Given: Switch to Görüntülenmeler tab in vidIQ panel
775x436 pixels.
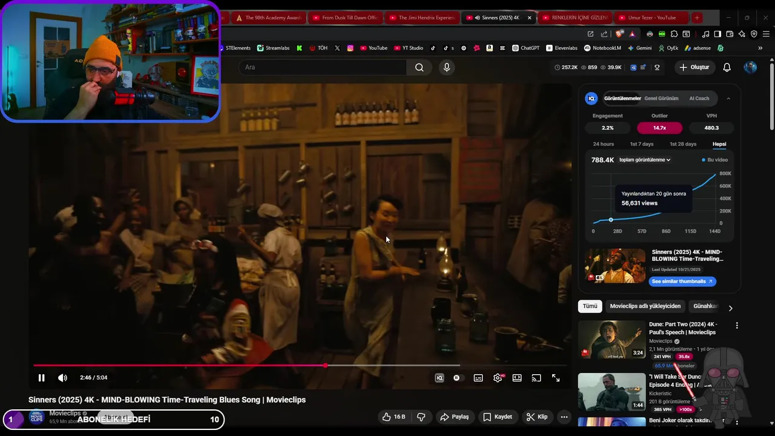Looking at the screenshot, I should (x=622, y=98).
